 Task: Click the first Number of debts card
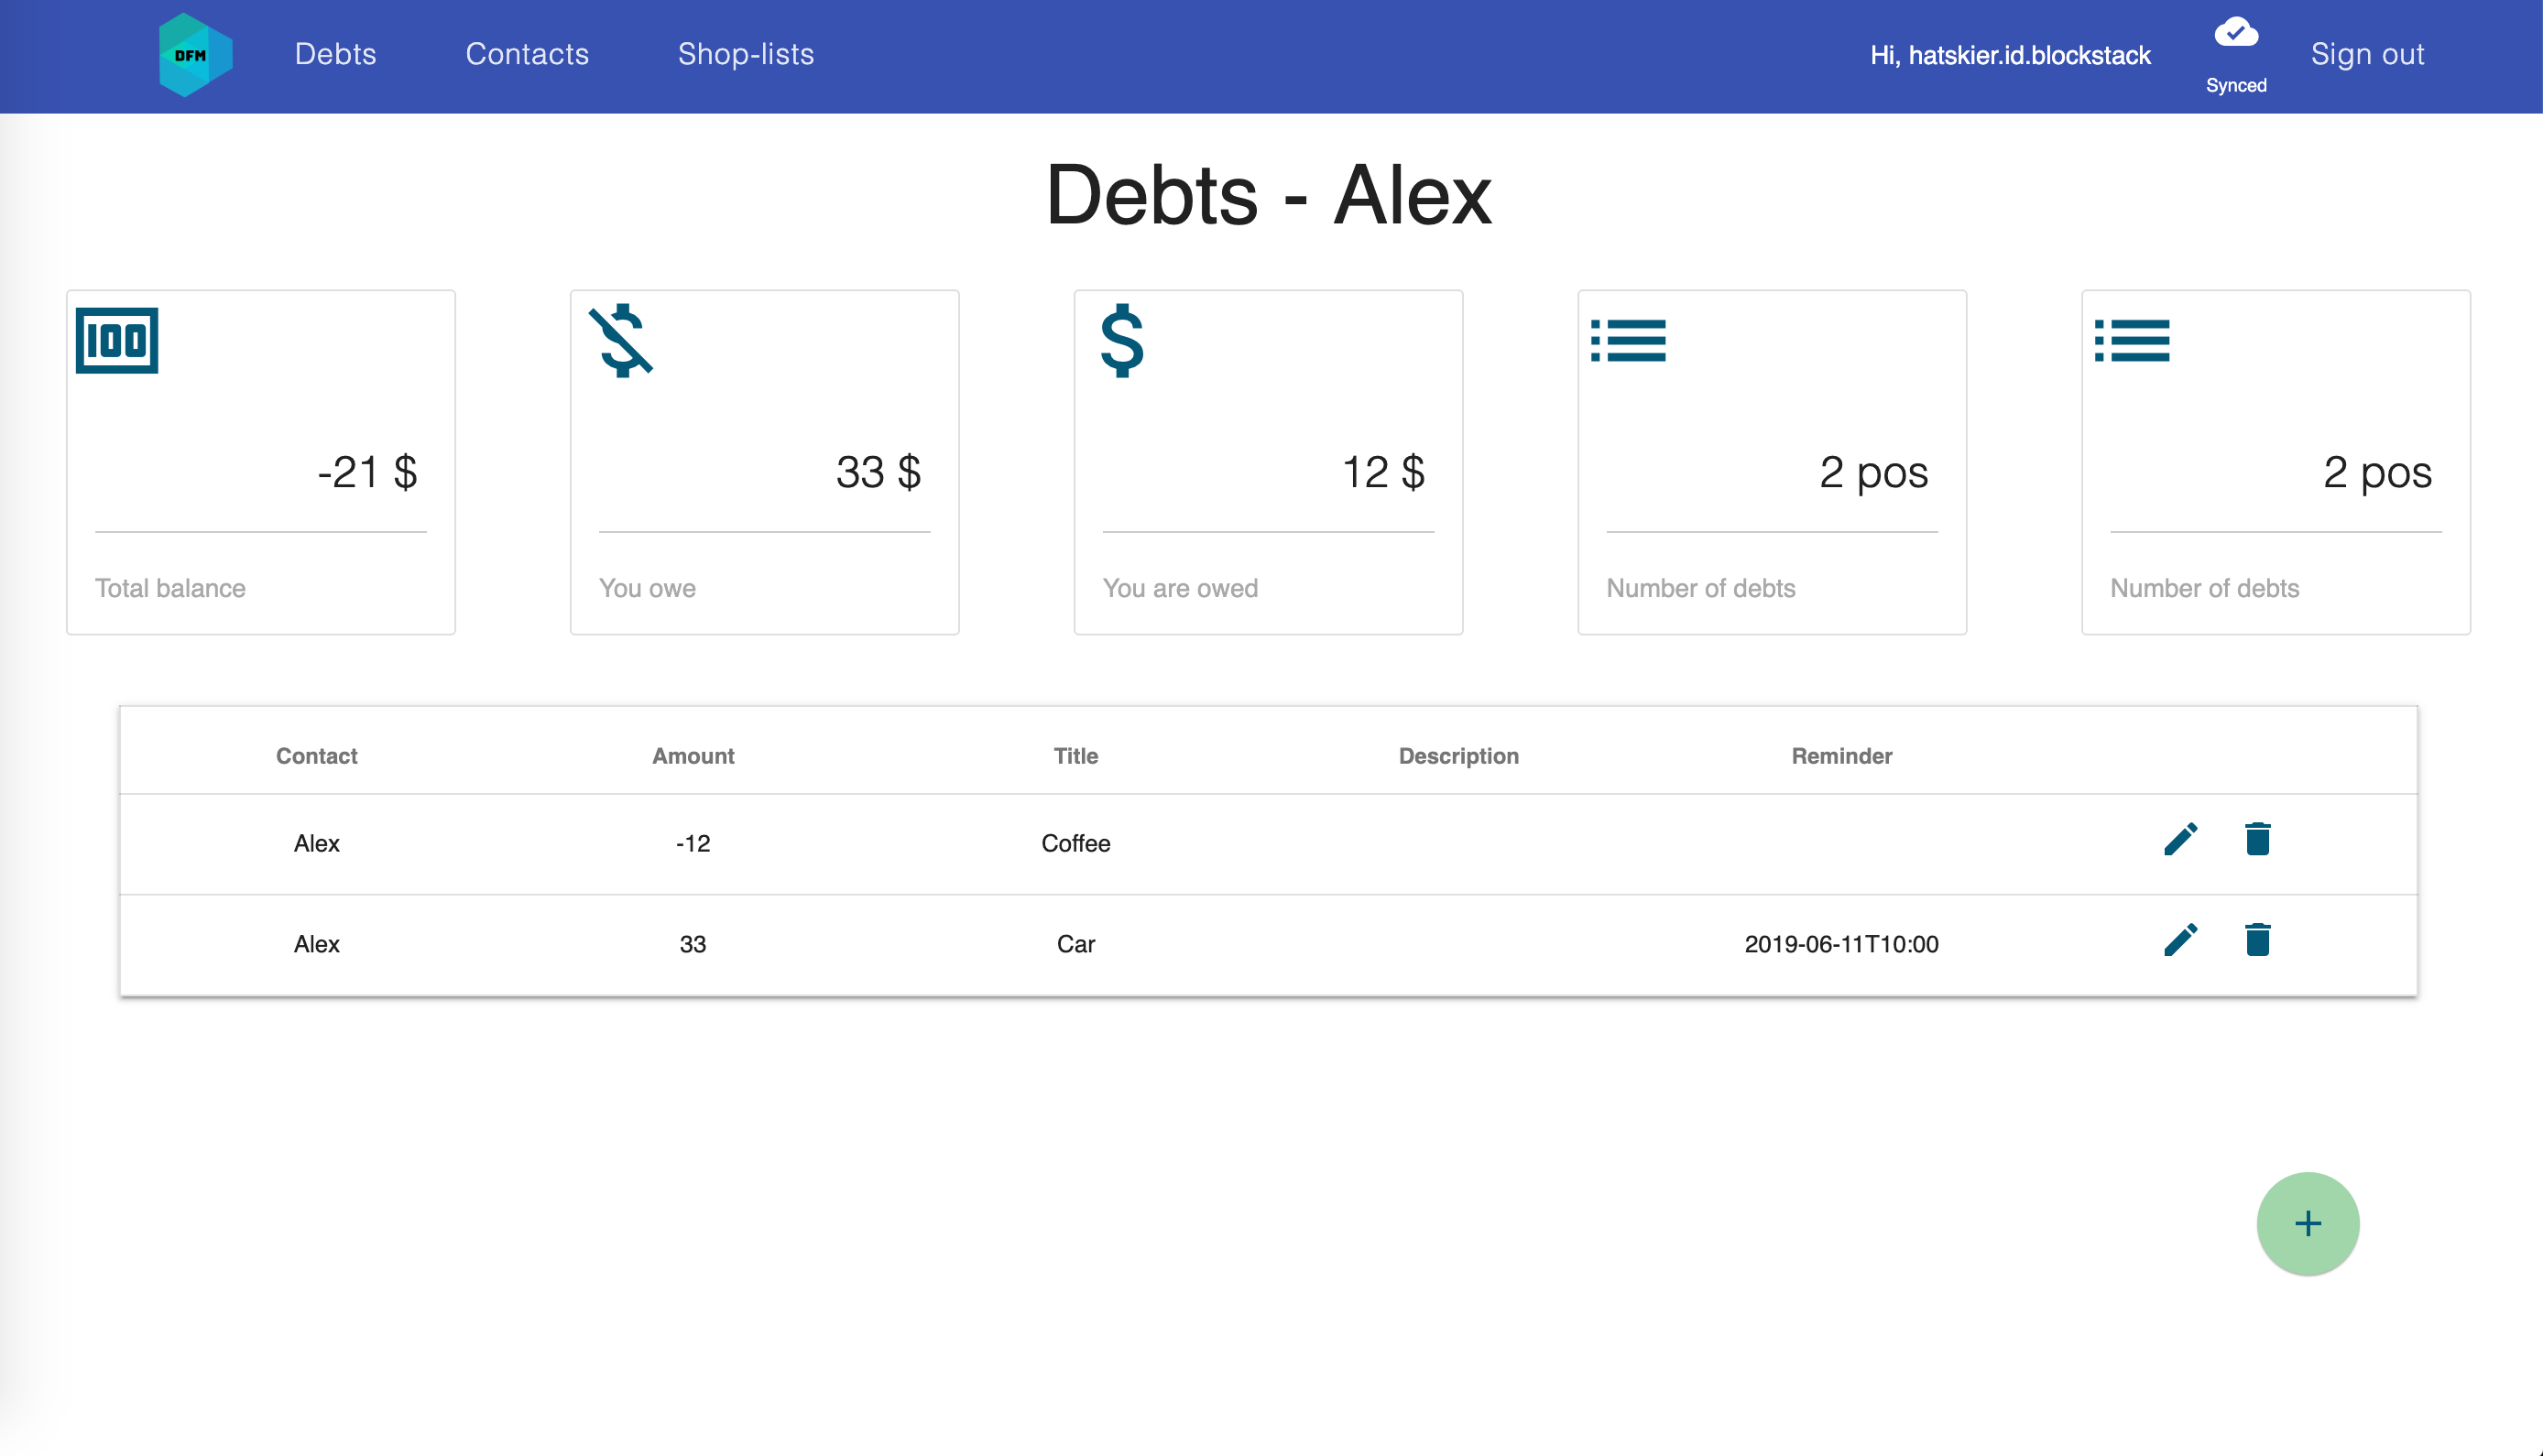1771,462
